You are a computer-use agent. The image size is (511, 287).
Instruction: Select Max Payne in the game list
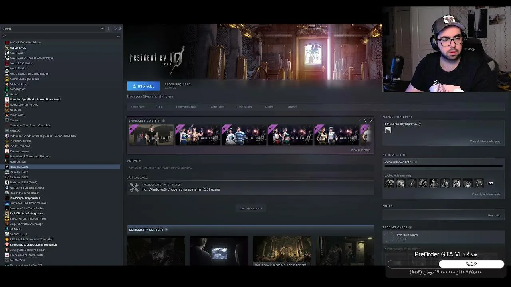tap(17, 53)
